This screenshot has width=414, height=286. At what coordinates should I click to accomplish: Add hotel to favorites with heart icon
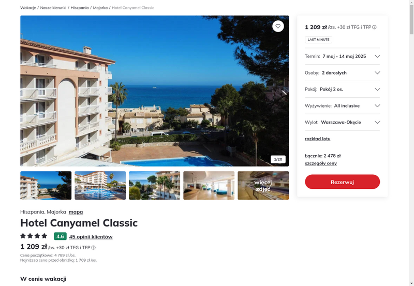point(278,26)
